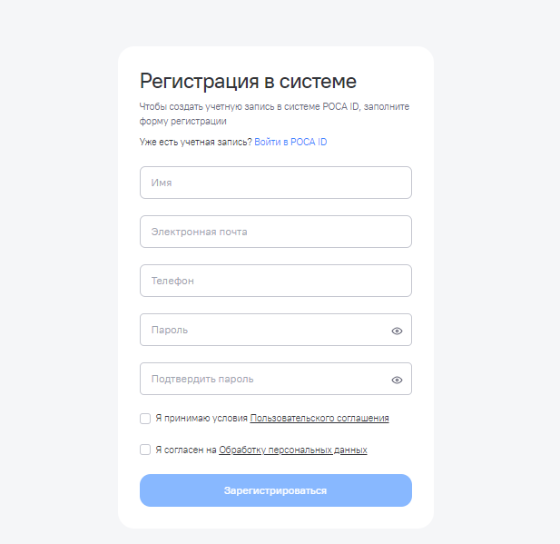The image size is (560, 544).
Task: Click the 'Уже есть учетная запись?' text
Action: (x=195, y=143)
